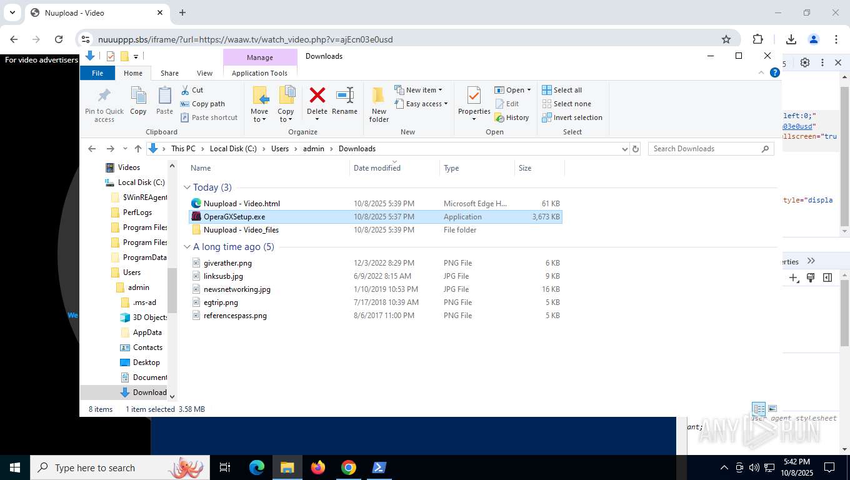Click the Search Downloads field

[x=711, y=149]
